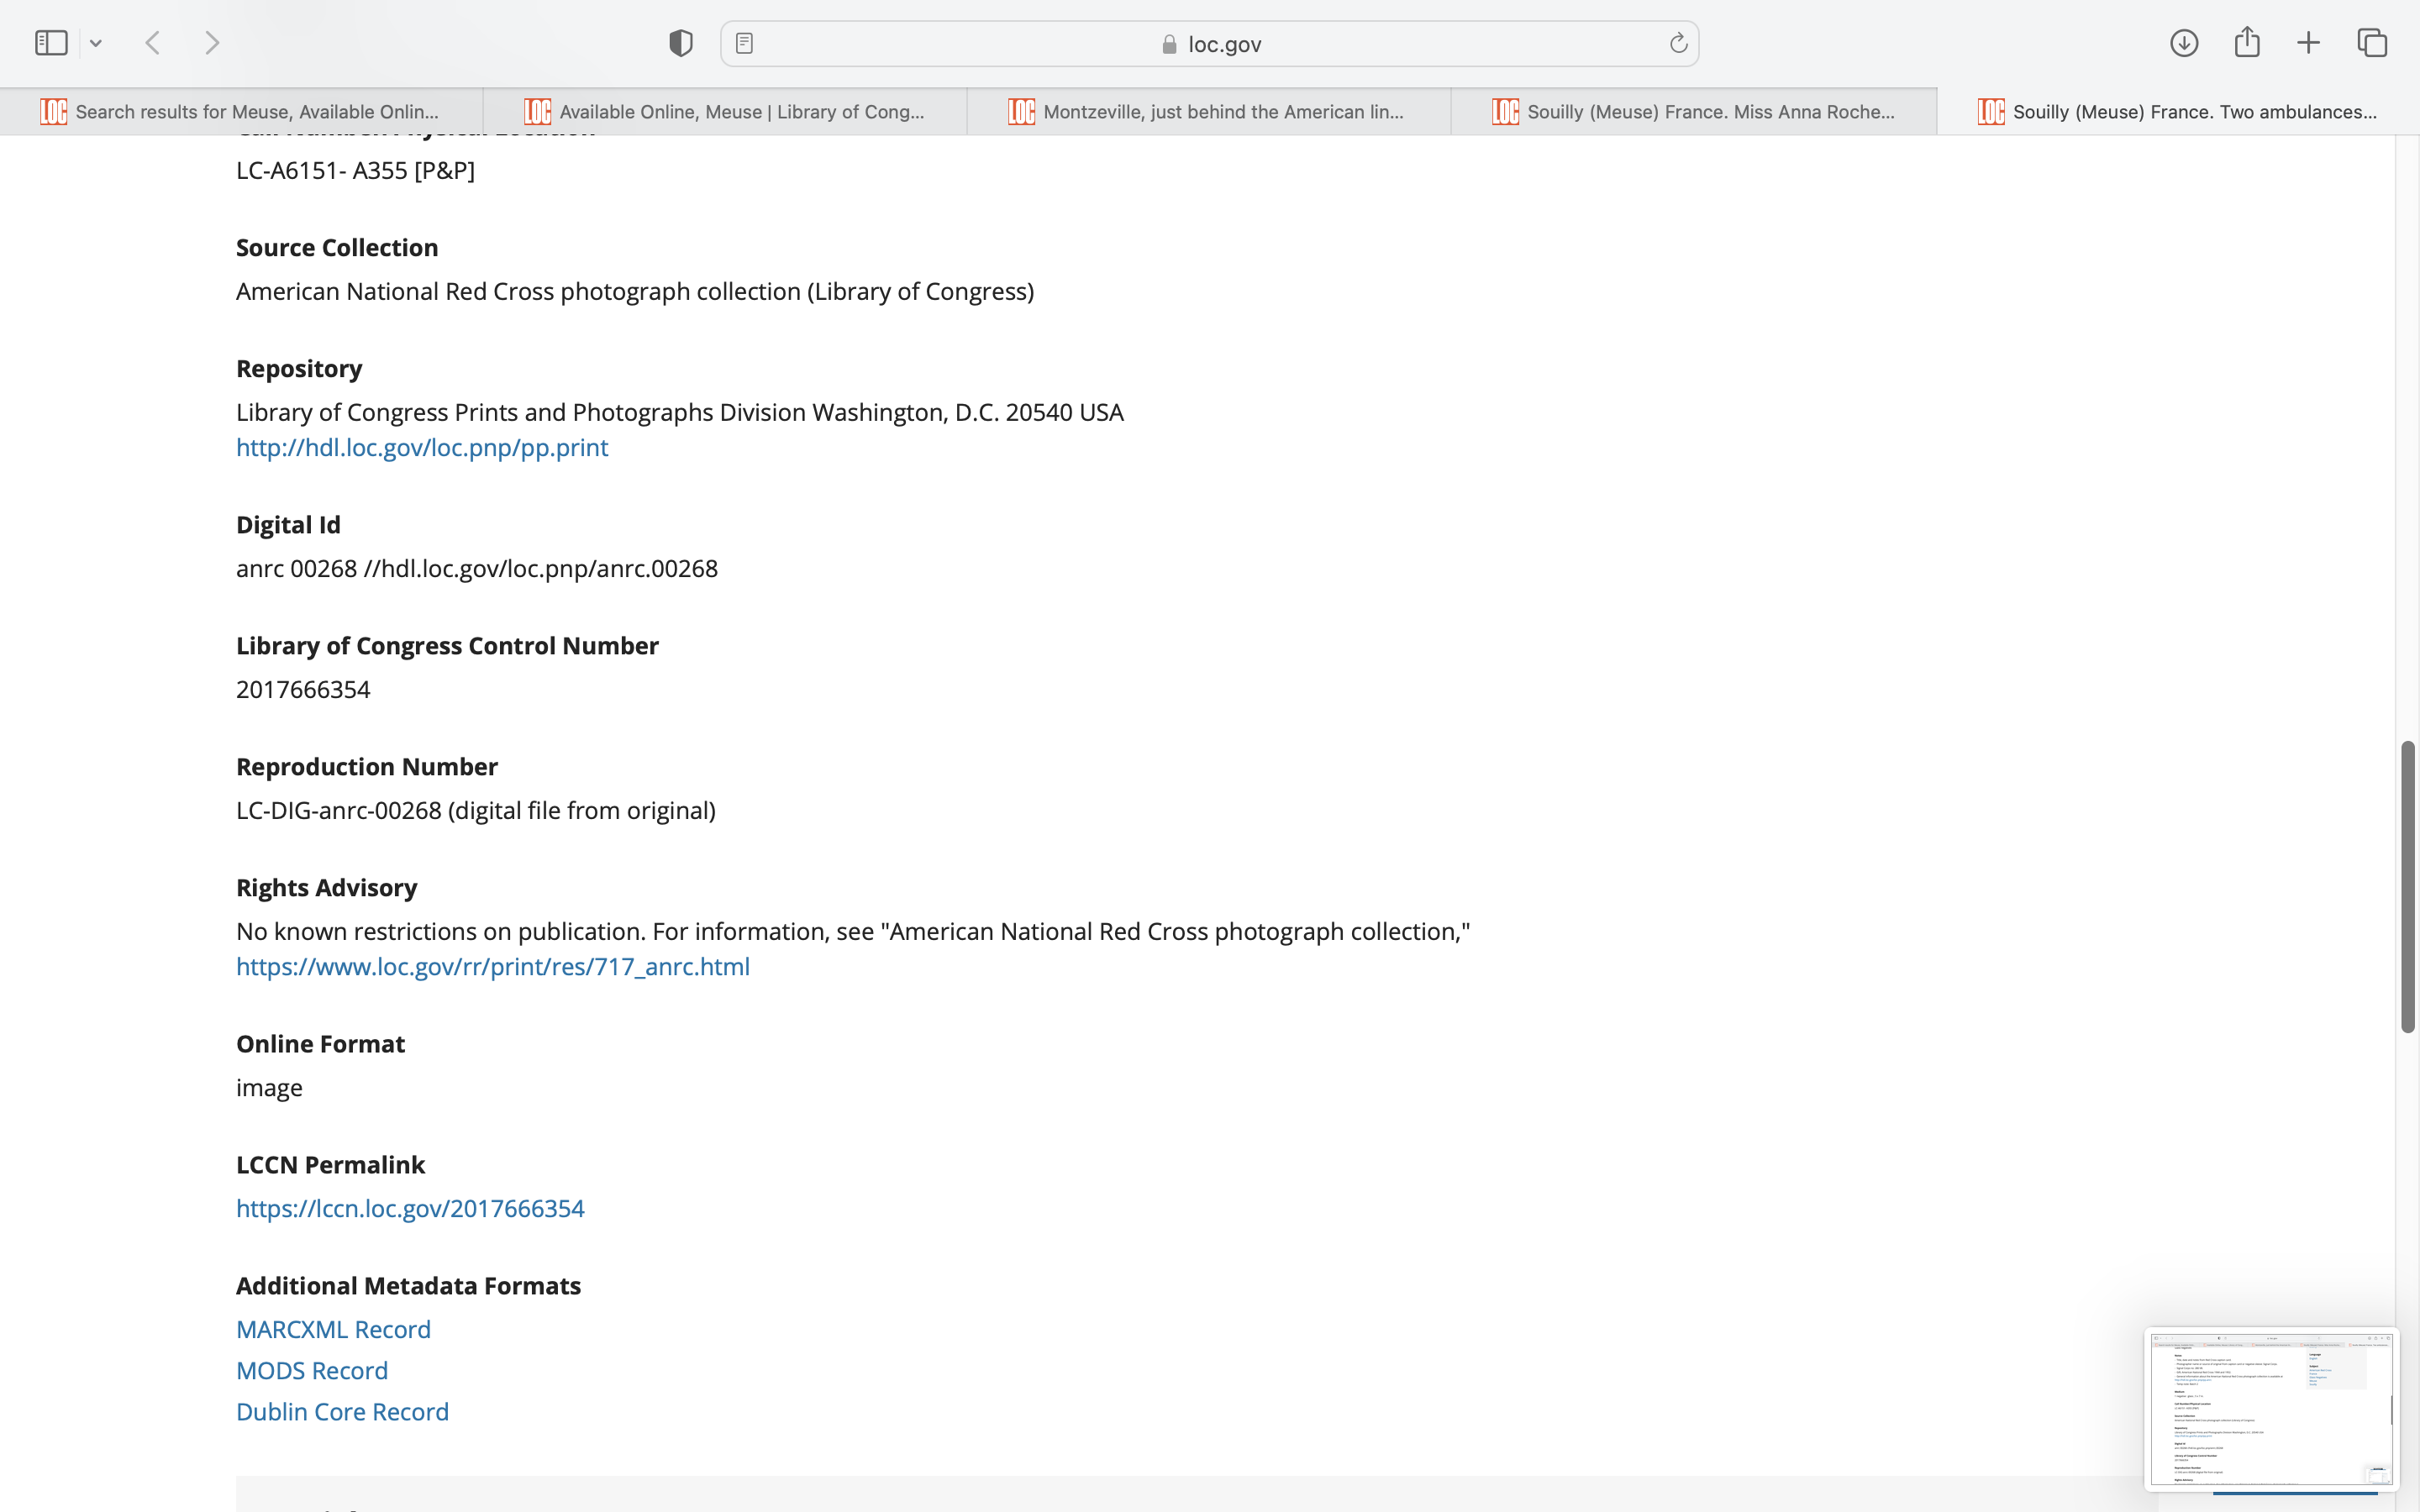Viewport: 2420px width, 1512px height.
Task: Open the privacy report shield icon
Action: tap(681, 43)
